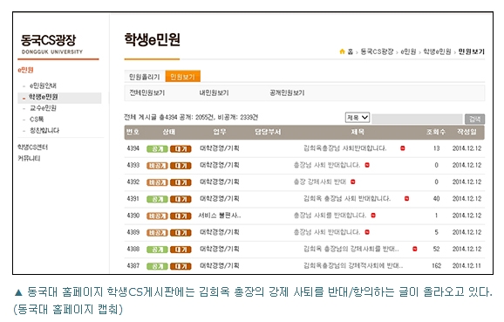
Task: Open post 4394 김희옥총장님 사퇴반대합니다
Action: pos(345,148)
